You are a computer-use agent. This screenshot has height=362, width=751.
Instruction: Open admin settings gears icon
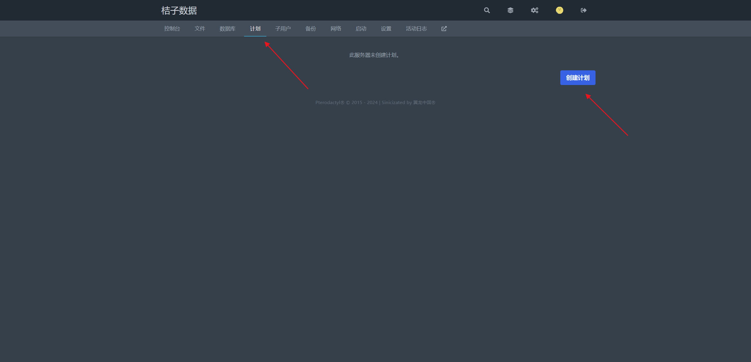point(535,10)
